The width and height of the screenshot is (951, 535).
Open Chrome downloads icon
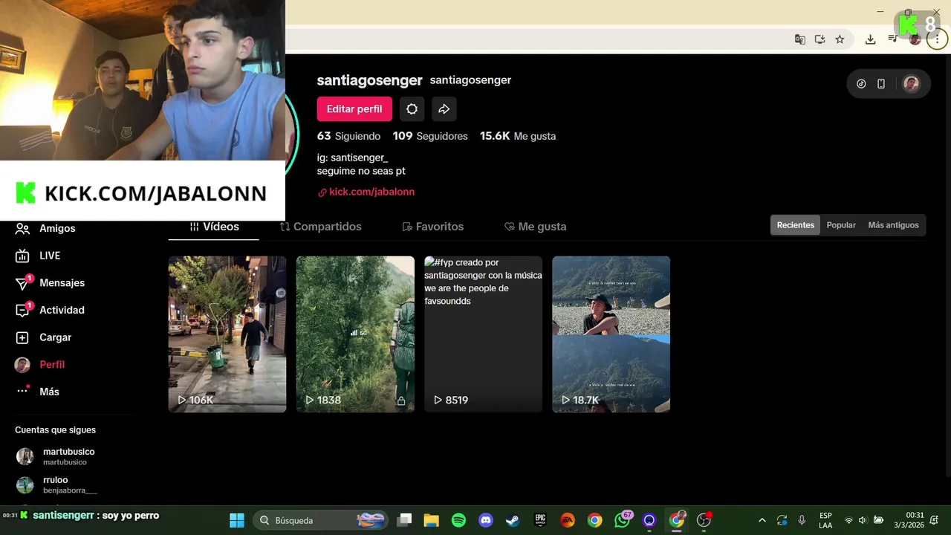pyautogui.click(x=870, y=39)
